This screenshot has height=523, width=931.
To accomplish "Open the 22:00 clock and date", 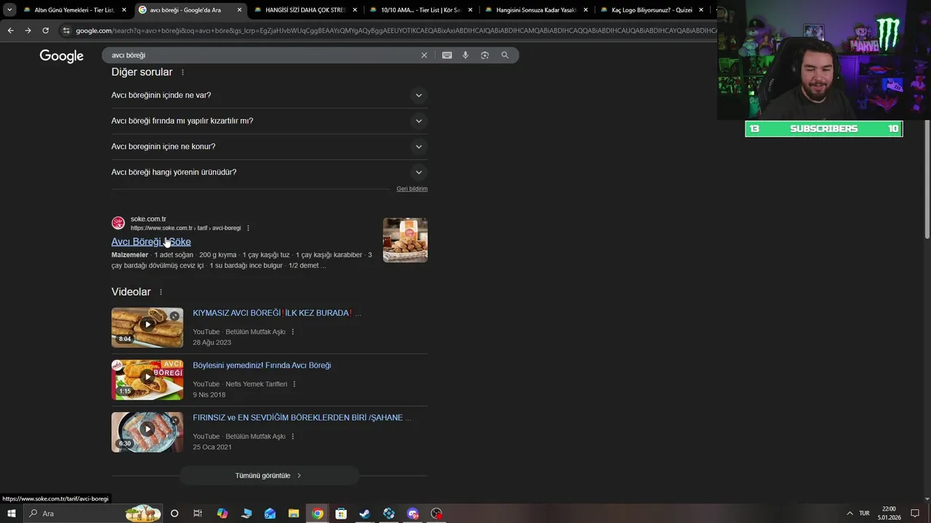I will (889, 514).
